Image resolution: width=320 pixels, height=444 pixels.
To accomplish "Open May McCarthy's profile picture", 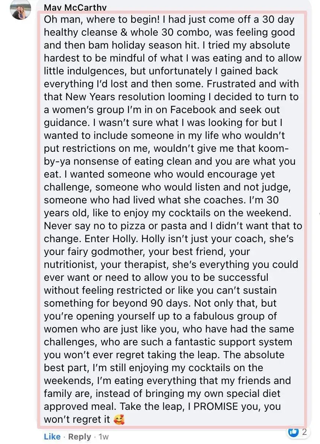I will 20,9.
